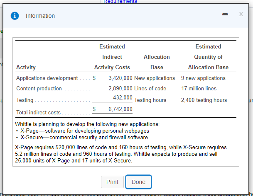The height and width of the screenshot is (196, 253).
Task: Click the Testing hours allocation base
Action: pos(150,100)
